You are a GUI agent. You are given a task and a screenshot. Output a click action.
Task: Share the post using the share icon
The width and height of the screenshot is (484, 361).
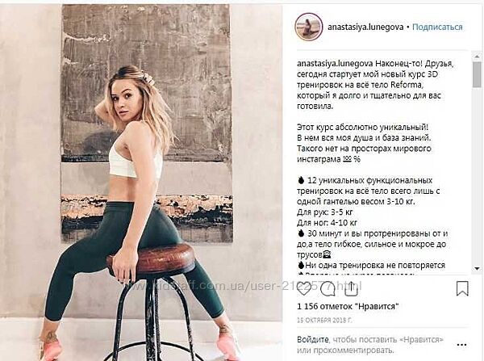point(351,288)
